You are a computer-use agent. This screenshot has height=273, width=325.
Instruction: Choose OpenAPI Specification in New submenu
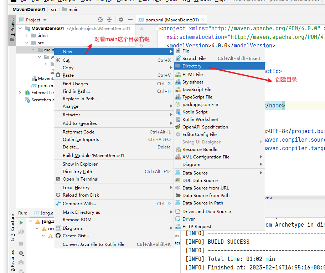[219, 127]
